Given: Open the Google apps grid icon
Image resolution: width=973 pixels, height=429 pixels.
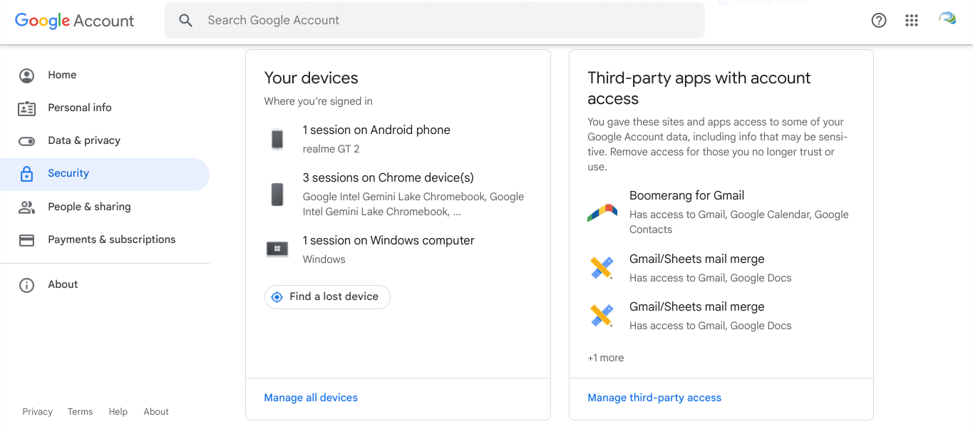Looking at the screenshot, I should pos(912,21).
